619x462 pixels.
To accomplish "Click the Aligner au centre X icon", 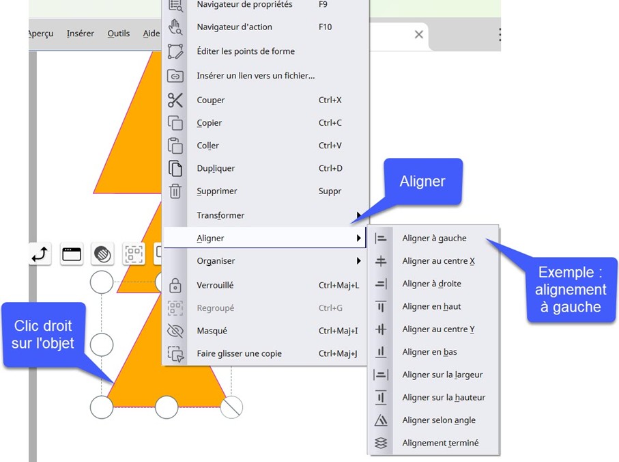I will (381, 261).
